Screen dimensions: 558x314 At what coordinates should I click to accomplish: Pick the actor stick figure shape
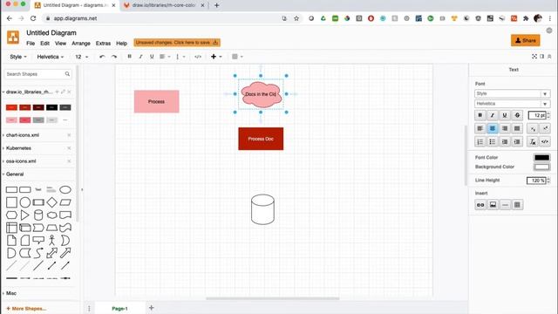[x=52, y=241]
